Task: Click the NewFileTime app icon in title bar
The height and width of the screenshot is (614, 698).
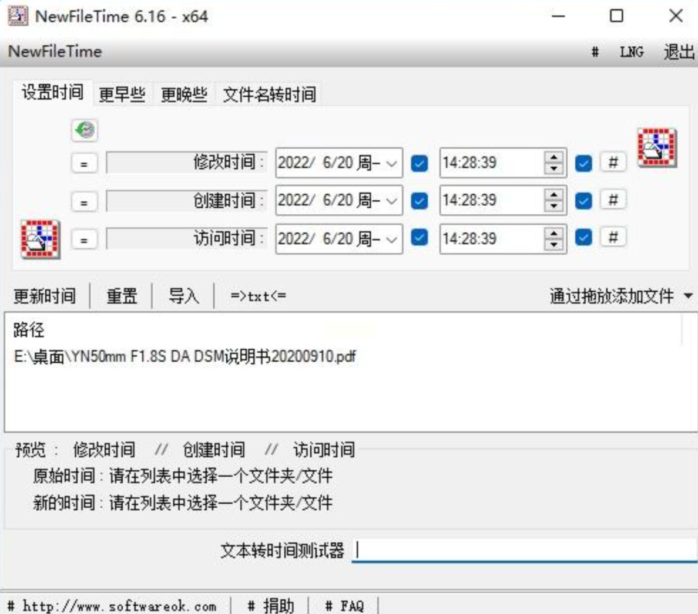Action: [x=18, y=16]
